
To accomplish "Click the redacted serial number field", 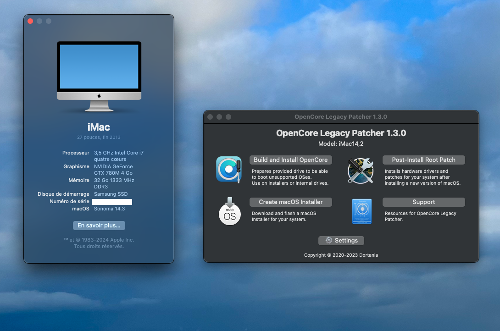I will pyautogui.click(x=112, y=202).
